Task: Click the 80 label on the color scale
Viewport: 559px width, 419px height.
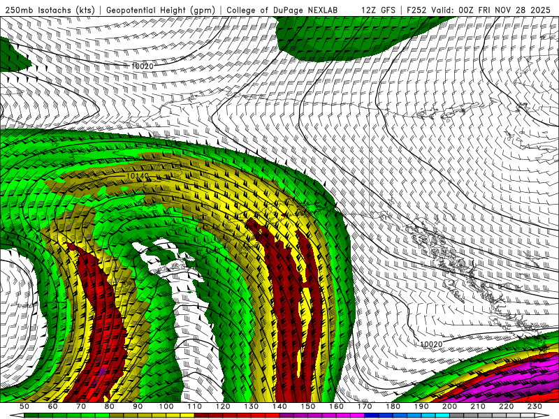Action: [110, 406]
